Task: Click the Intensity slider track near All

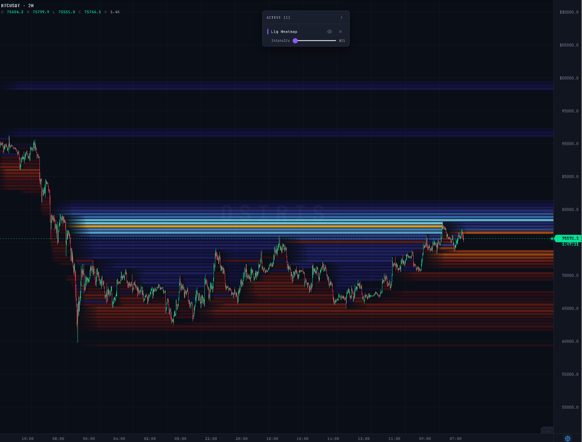Action: [333, 41]
